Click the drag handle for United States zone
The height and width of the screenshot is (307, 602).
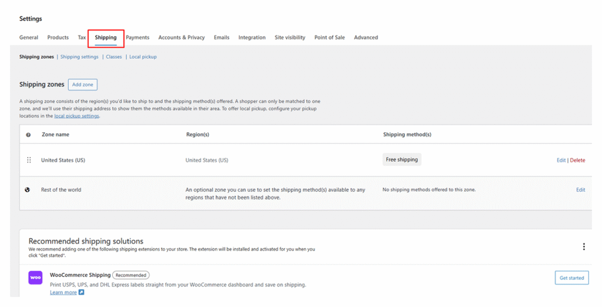click(29, 160)
